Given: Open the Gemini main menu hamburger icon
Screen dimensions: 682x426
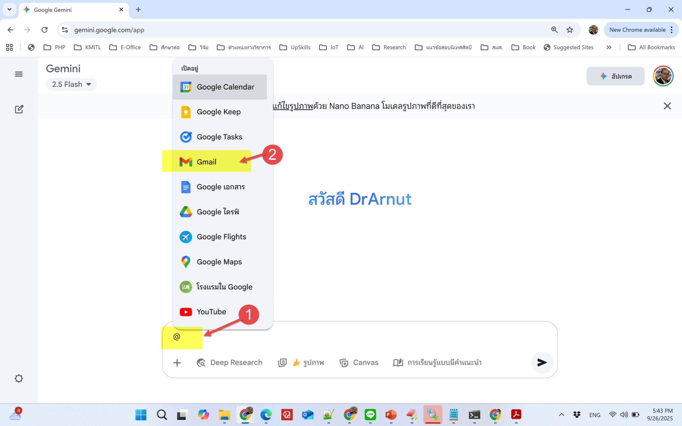Looking at the screenshot, I should click(x=19, y=74).
